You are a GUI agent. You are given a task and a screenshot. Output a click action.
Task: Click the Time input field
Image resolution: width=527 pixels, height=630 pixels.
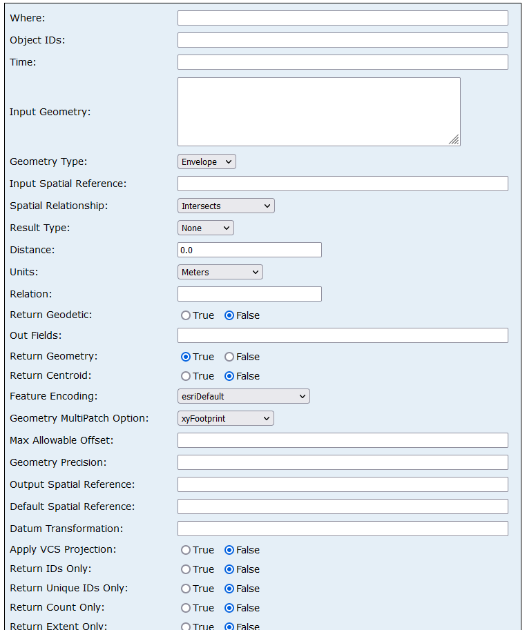343,62
